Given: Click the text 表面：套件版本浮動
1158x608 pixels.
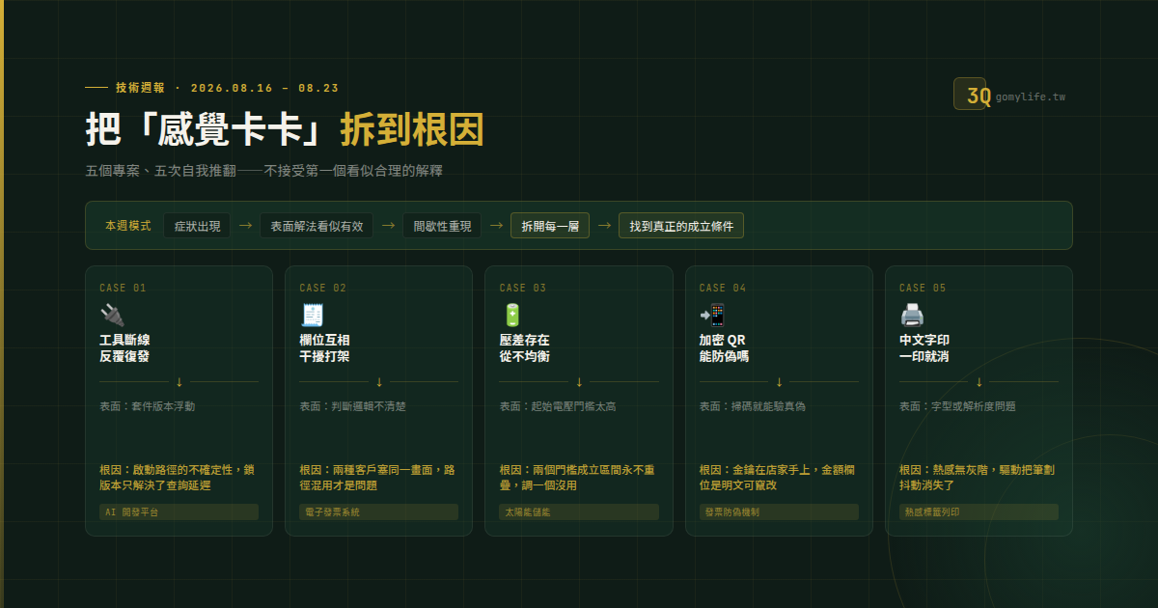Looking at the screenshot, I should 148,406.
